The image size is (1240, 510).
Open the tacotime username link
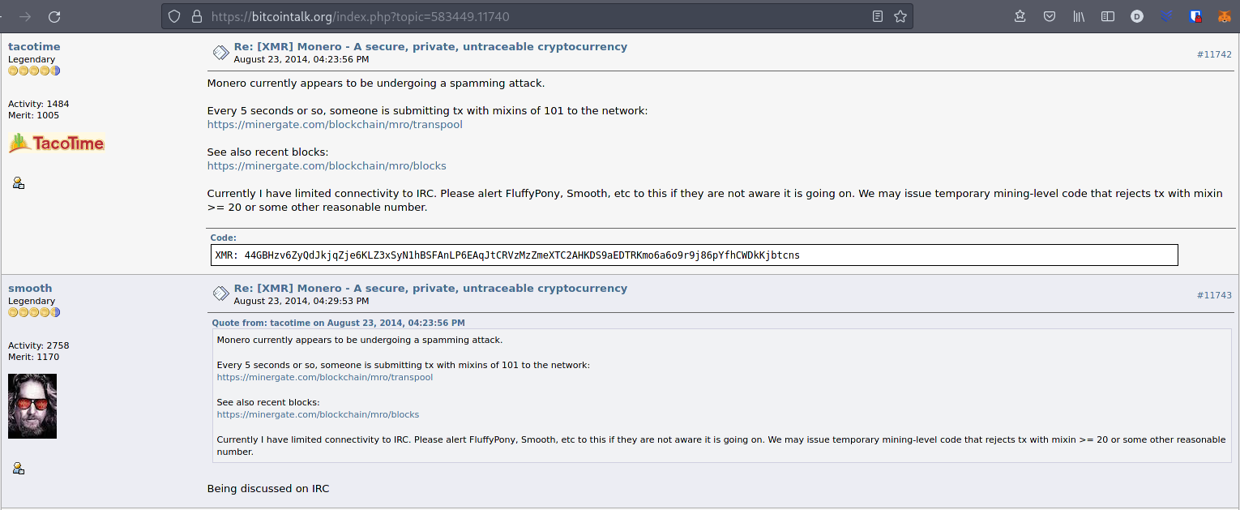pyautogui.click(x=34, y=46)
